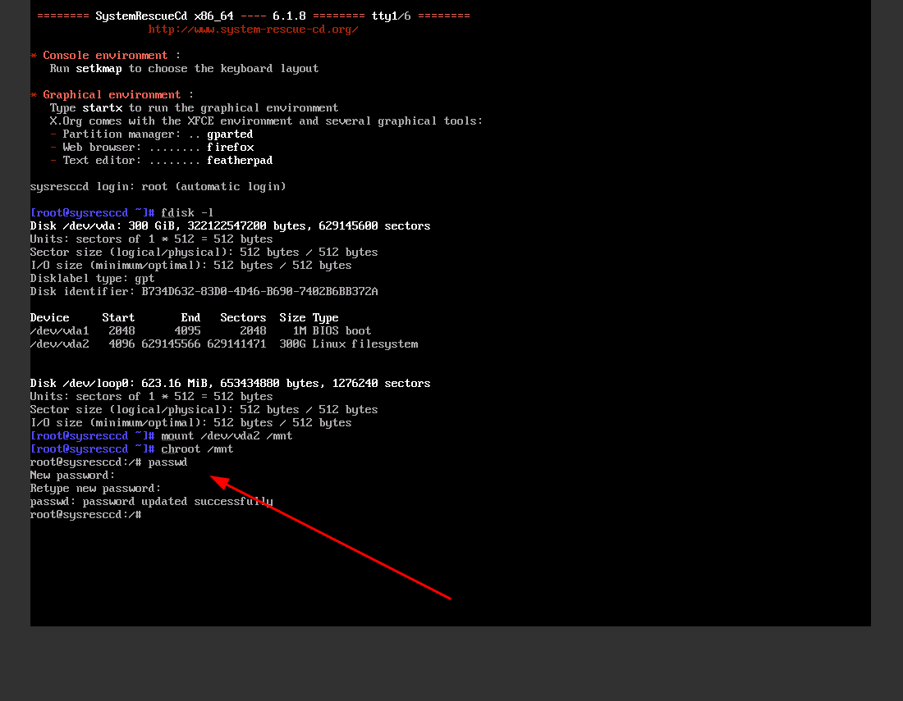903x701 pixels.
Task: Click the "1M" size cell
Action: tap(300, 331)
